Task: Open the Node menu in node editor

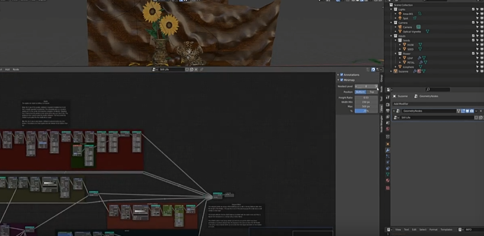Action: pos(15,70)
